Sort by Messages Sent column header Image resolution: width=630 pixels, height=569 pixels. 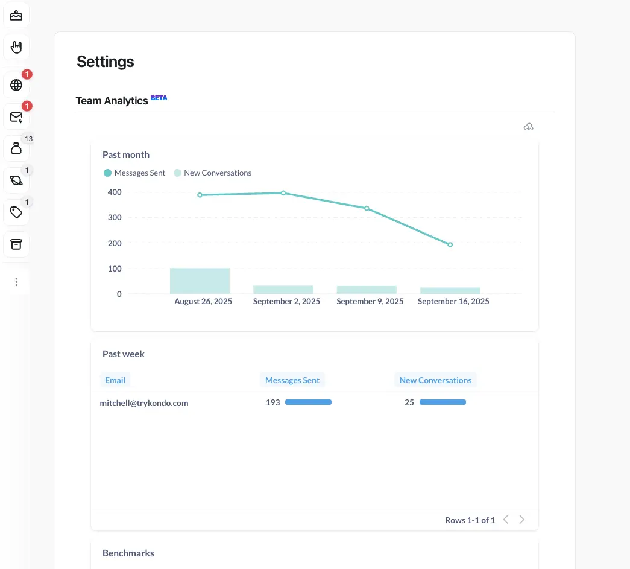(x=292, y=380)
